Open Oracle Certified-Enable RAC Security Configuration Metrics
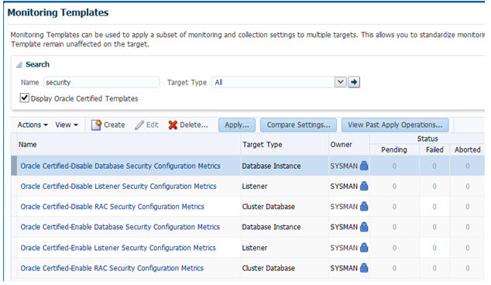This screenshot has height=285, width=491. click(x=112, y=269)
